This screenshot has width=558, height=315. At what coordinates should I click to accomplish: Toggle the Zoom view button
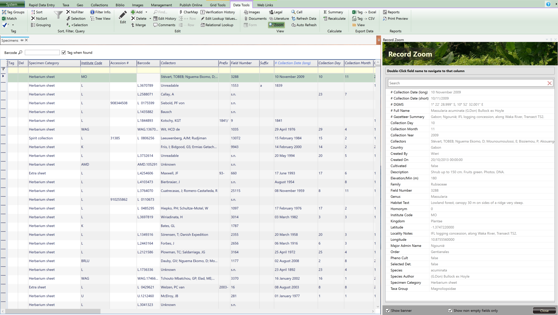[276, 25]
